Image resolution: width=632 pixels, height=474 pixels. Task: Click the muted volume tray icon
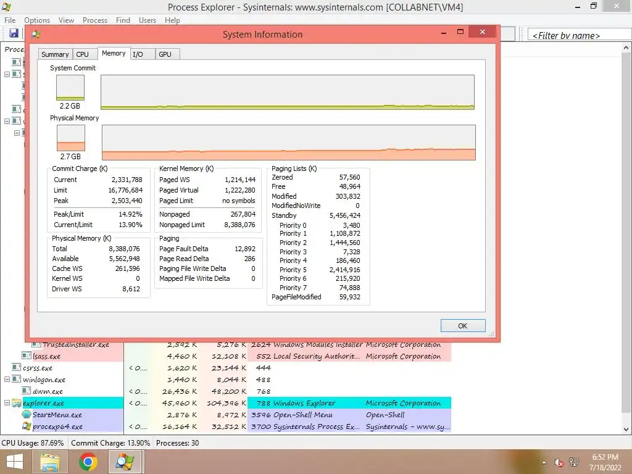coord(559,462)
